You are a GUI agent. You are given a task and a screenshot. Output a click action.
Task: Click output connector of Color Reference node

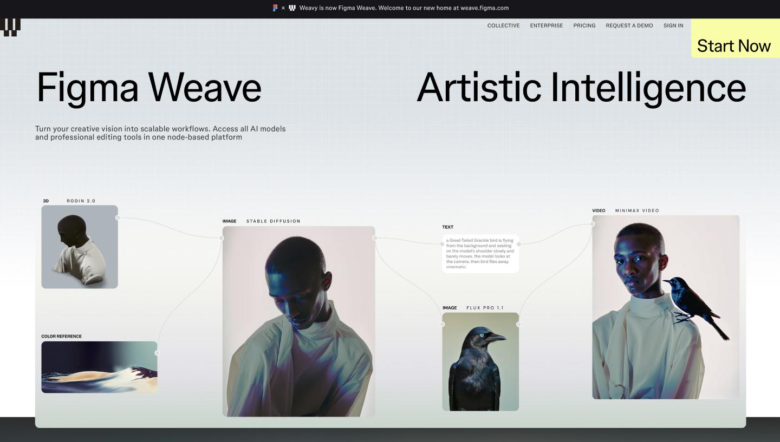coord(157,353)
